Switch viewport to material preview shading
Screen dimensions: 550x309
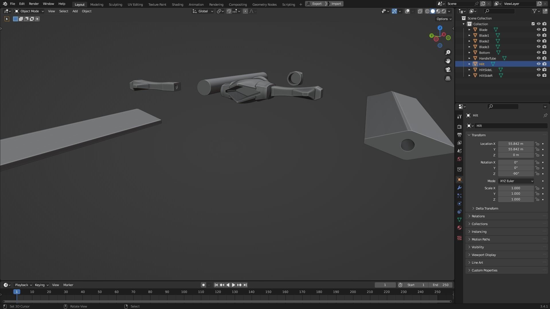point(438,11)
